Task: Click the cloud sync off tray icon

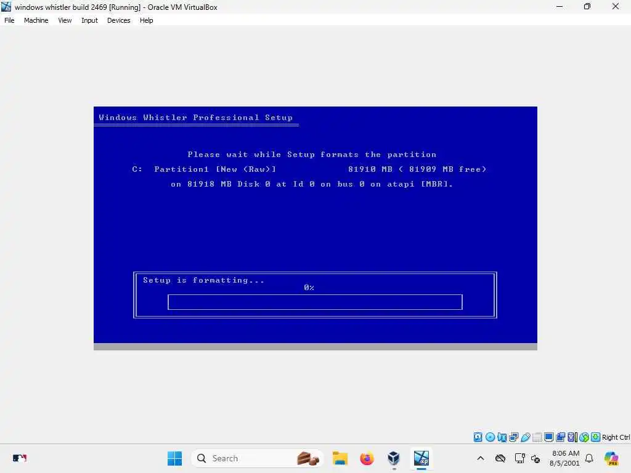Action: (x=500, y=458)
